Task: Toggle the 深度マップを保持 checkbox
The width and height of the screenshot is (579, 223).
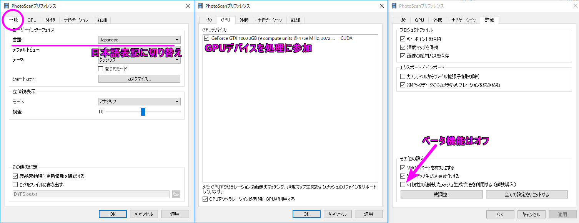Action: point(403,48)
